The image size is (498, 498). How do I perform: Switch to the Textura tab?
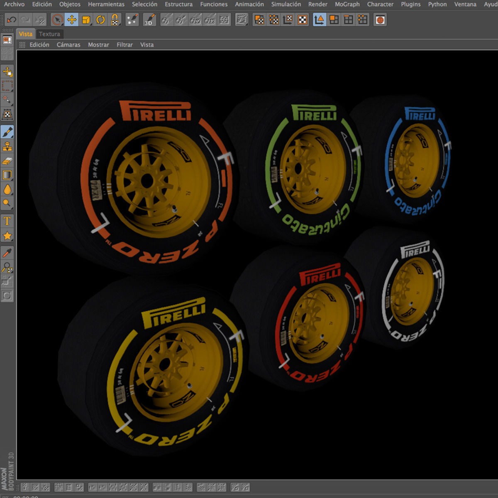[49, 34]
